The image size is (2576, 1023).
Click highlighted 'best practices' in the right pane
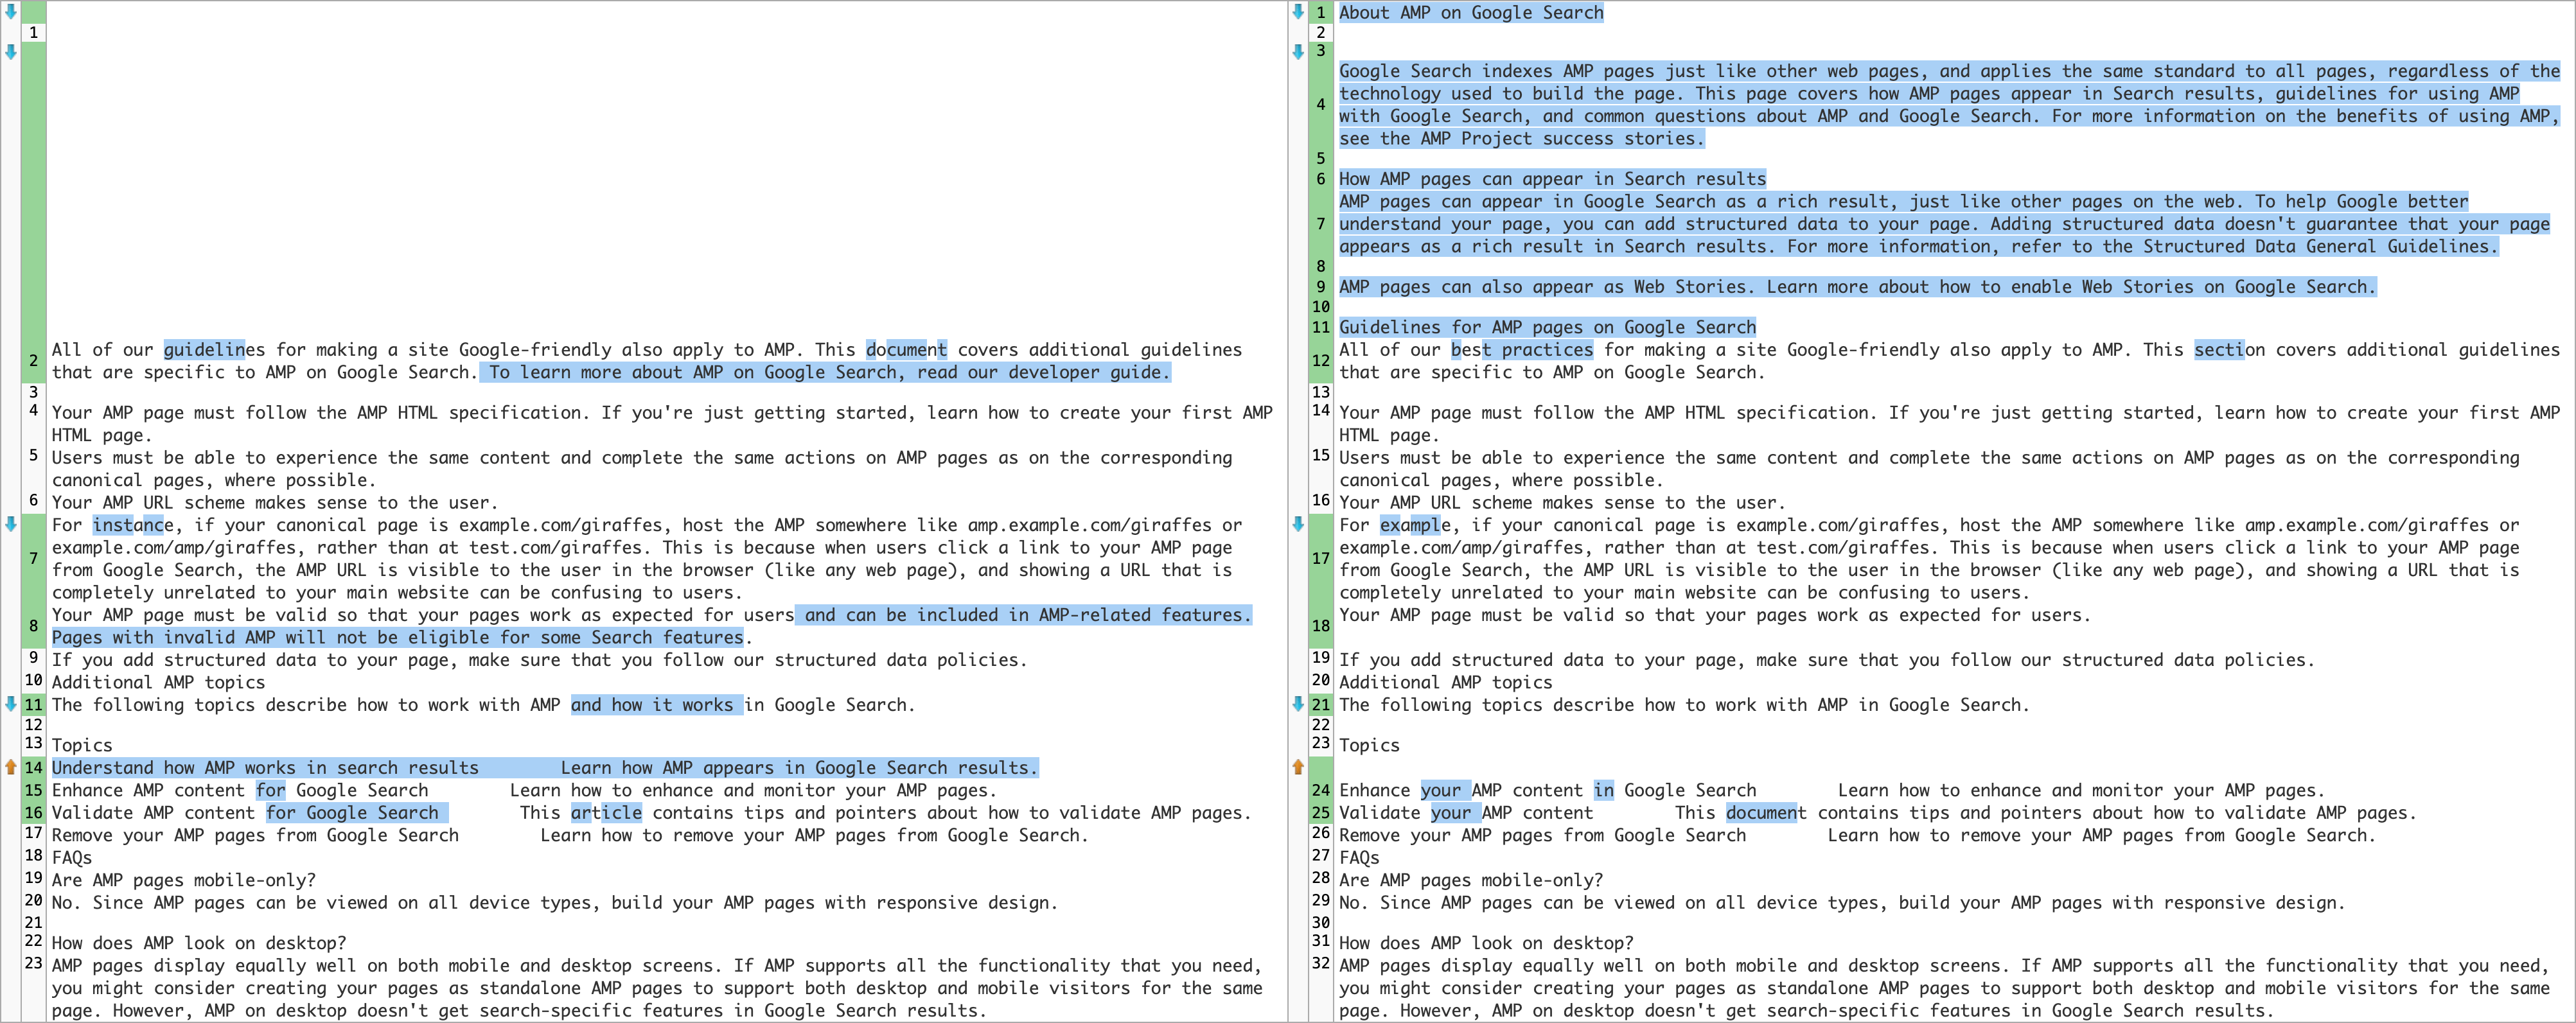[x=1521, y=349]
